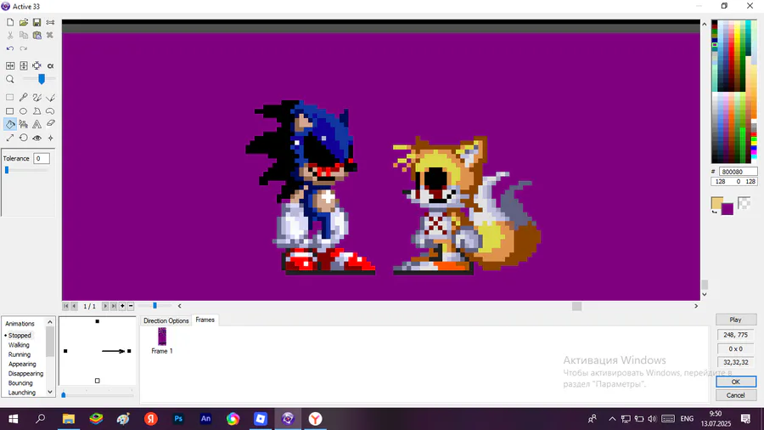This screenshot has width=764, height=430.
Task: Go to next frame button
Action: (x=105, y=306)
